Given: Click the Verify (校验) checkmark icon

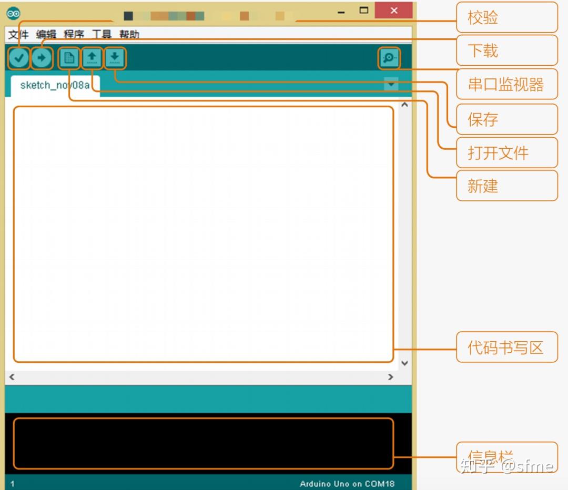Looking at the screenshot, I should coord(18,58).
